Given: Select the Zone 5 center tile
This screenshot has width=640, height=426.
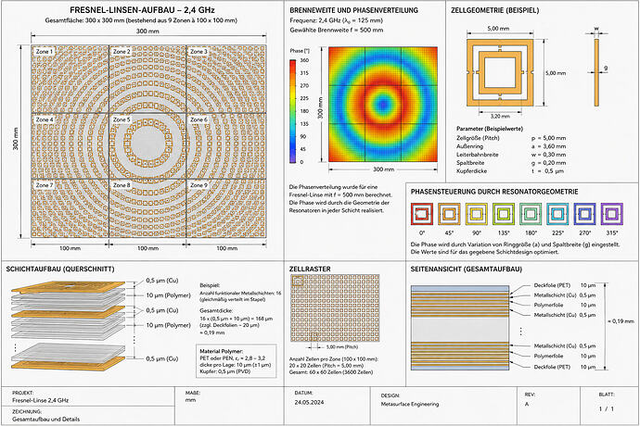Looking at the screenshot, I should [147, 146].
